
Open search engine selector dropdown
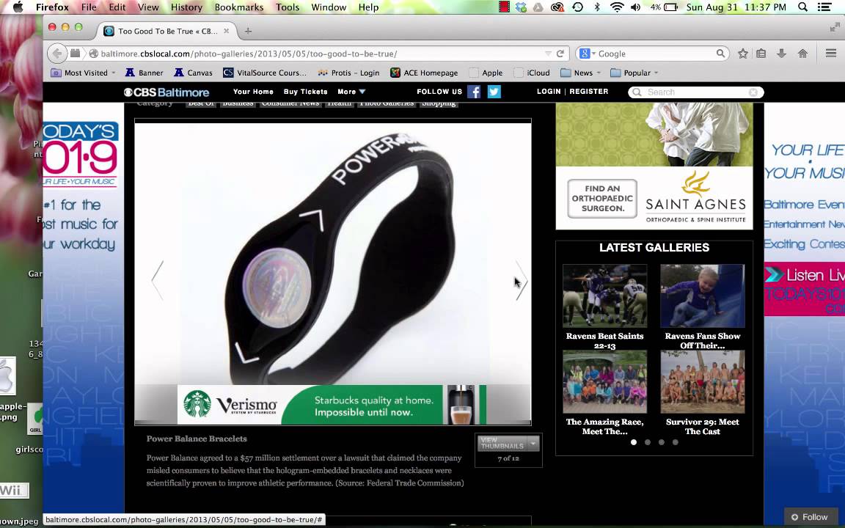pyautogui.click(x=586, y=54)
